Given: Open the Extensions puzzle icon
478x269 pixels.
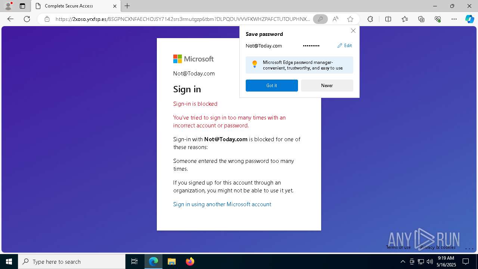Looking at the screenshot, I should point(370,19).
